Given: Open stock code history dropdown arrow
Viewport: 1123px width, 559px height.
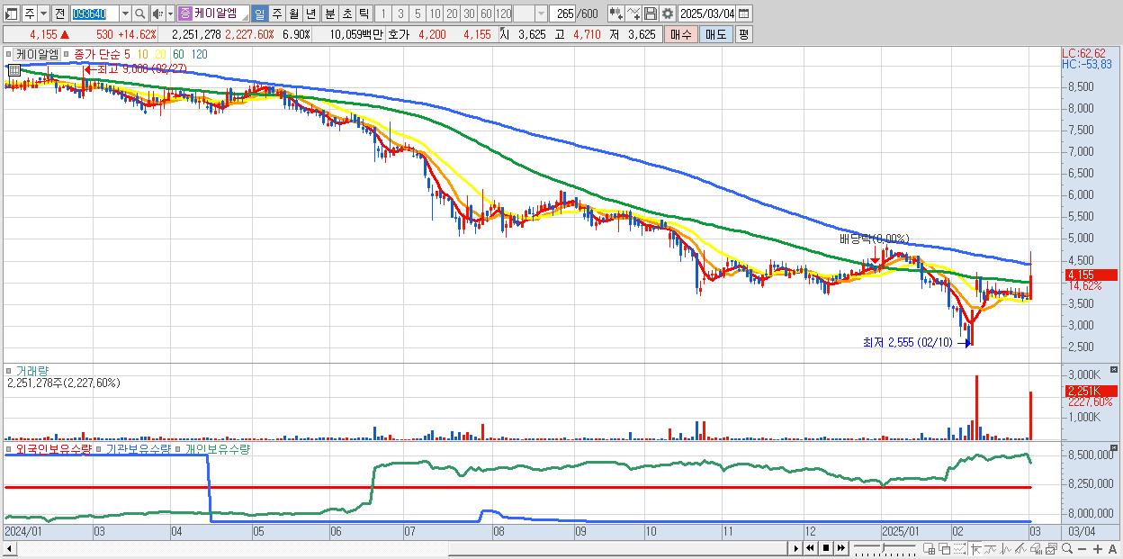Looking at the screenshot, I should coord(125,14).
